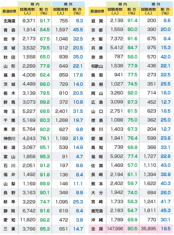Screen dimensions: 174x235
Task: Select the 北海道 prefecture row label
Action: (9, 21)
